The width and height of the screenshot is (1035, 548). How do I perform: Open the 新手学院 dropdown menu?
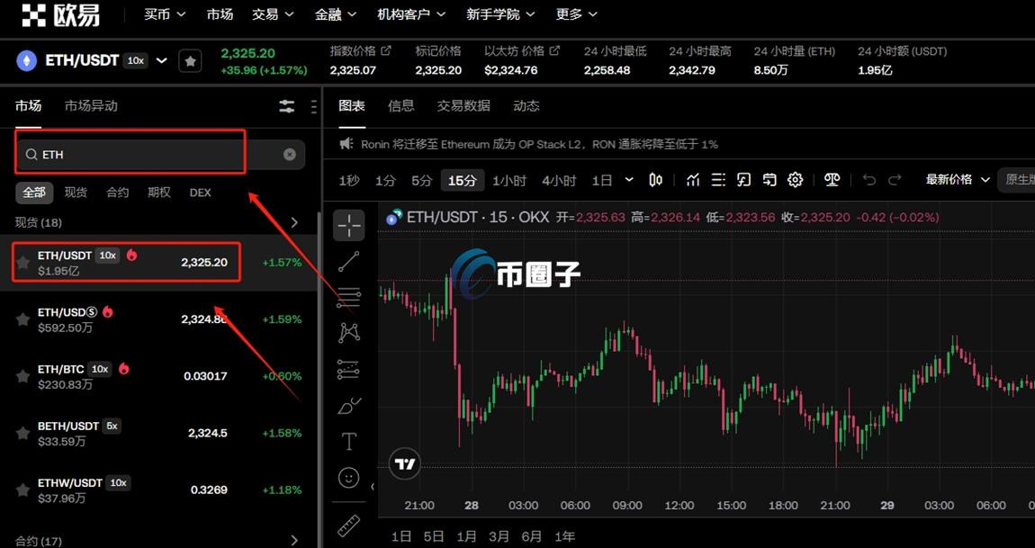point(500,13)
